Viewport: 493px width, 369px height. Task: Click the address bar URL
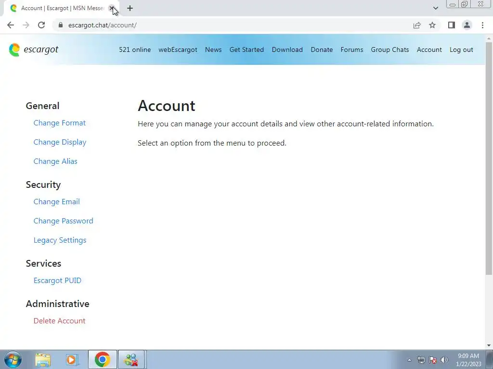(x=102, y=25)
